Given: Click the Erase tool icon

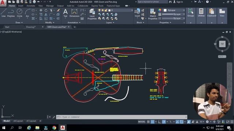Looking at the screenshot, I should 58,10.
